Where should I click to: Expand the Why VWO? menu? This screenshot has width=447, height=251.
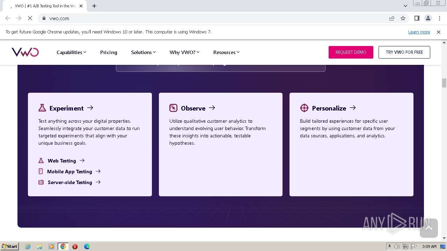pyautogui.click(x=184, y=52)
